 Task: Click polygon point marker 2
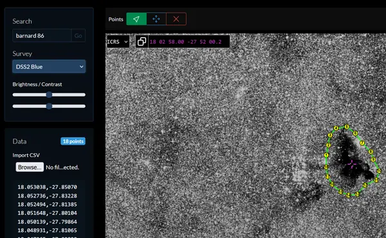pos(328,145)
